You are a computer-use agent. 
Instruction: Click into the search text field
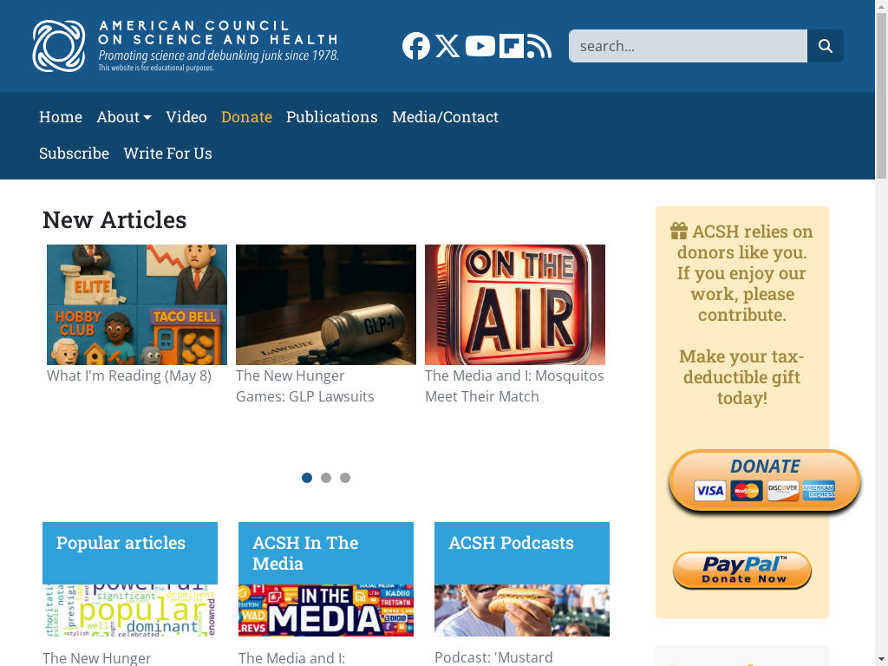(688, 46)
